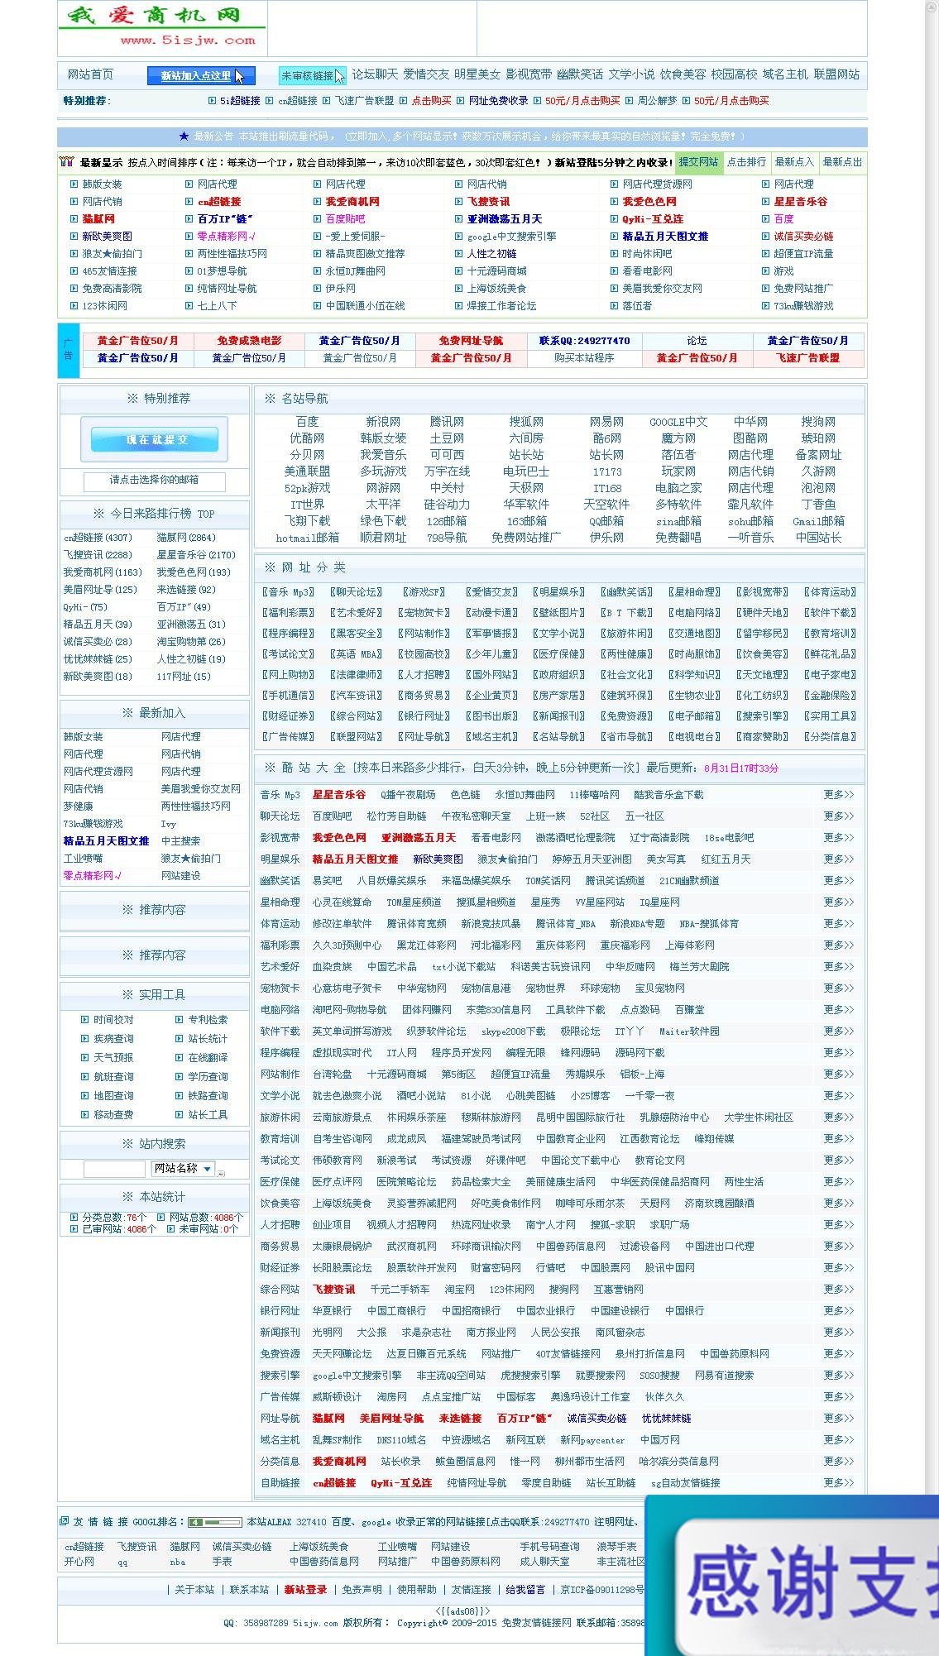Switch to the 最新点入 tab
Screen dimensions: 939x1656
pyautogui.click(x=794, y=162)
